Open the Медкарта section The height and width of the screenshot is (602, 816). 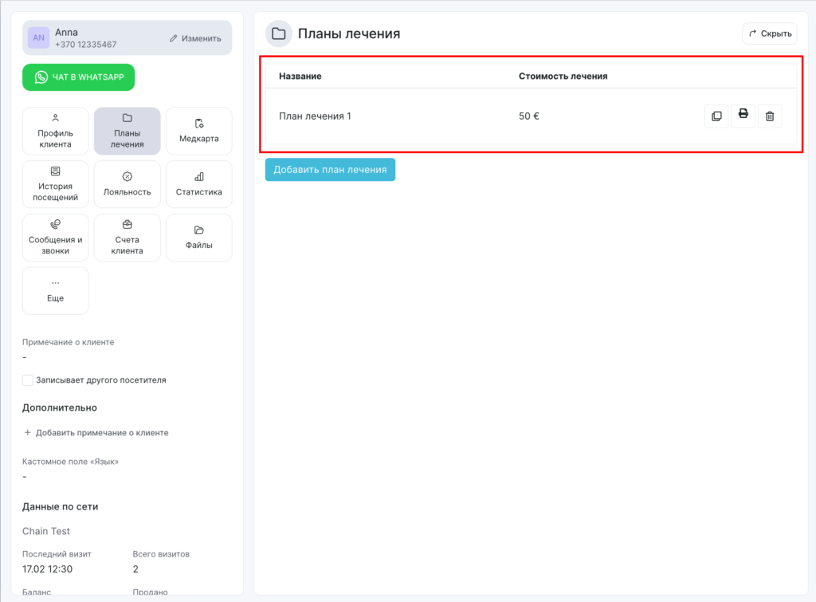(x=198, y=131)
